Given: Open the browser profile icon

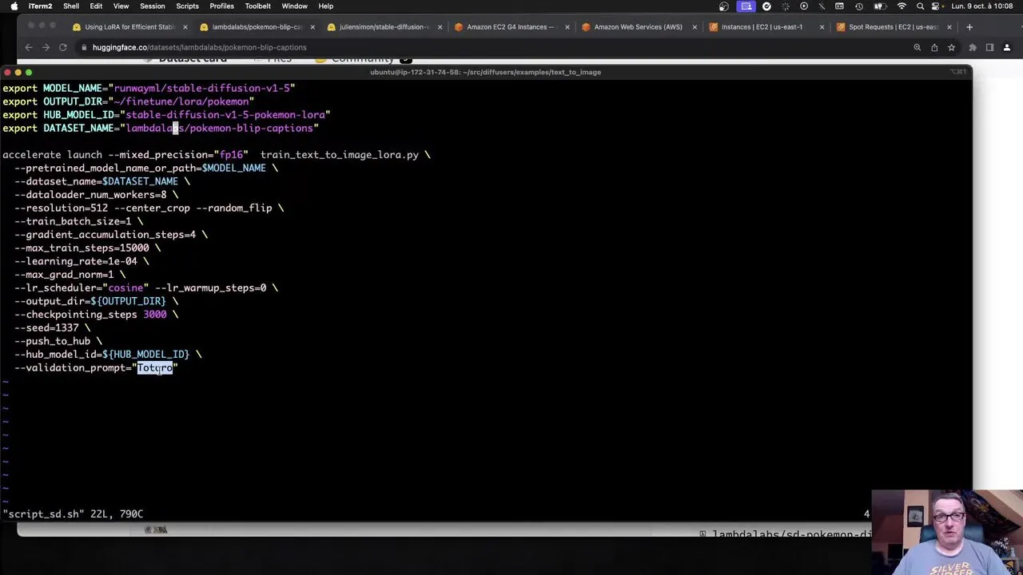Looking at the screenshot, I should coord(1005,47).
